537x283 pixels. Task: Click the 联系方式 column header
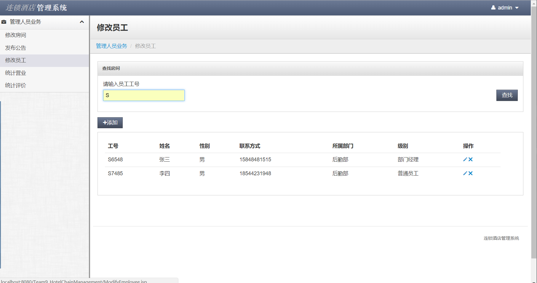250,146
